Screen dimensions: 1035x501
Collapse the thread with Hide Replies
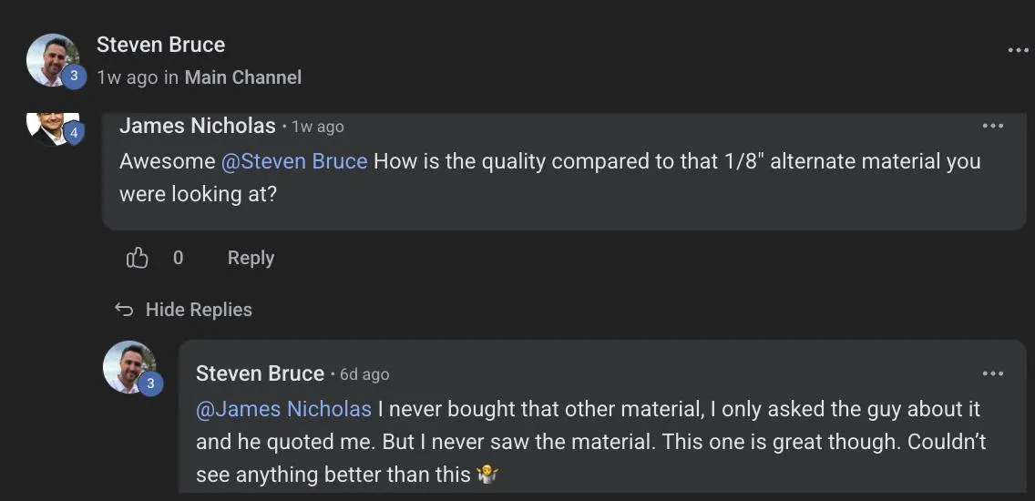click(199, 310)
